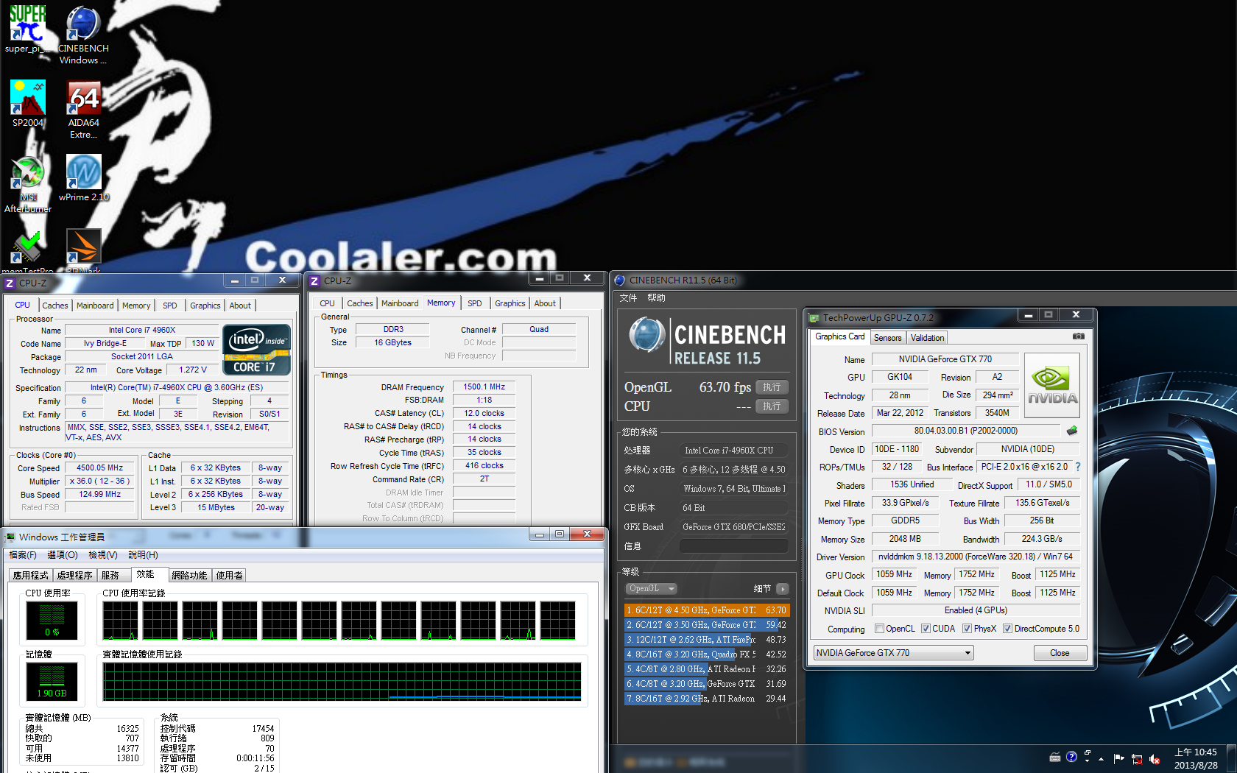Image resolution: width=1237 pixels, height=773 pixels.
Task: Enable the OpenCL checkbox
Action: 879,629
